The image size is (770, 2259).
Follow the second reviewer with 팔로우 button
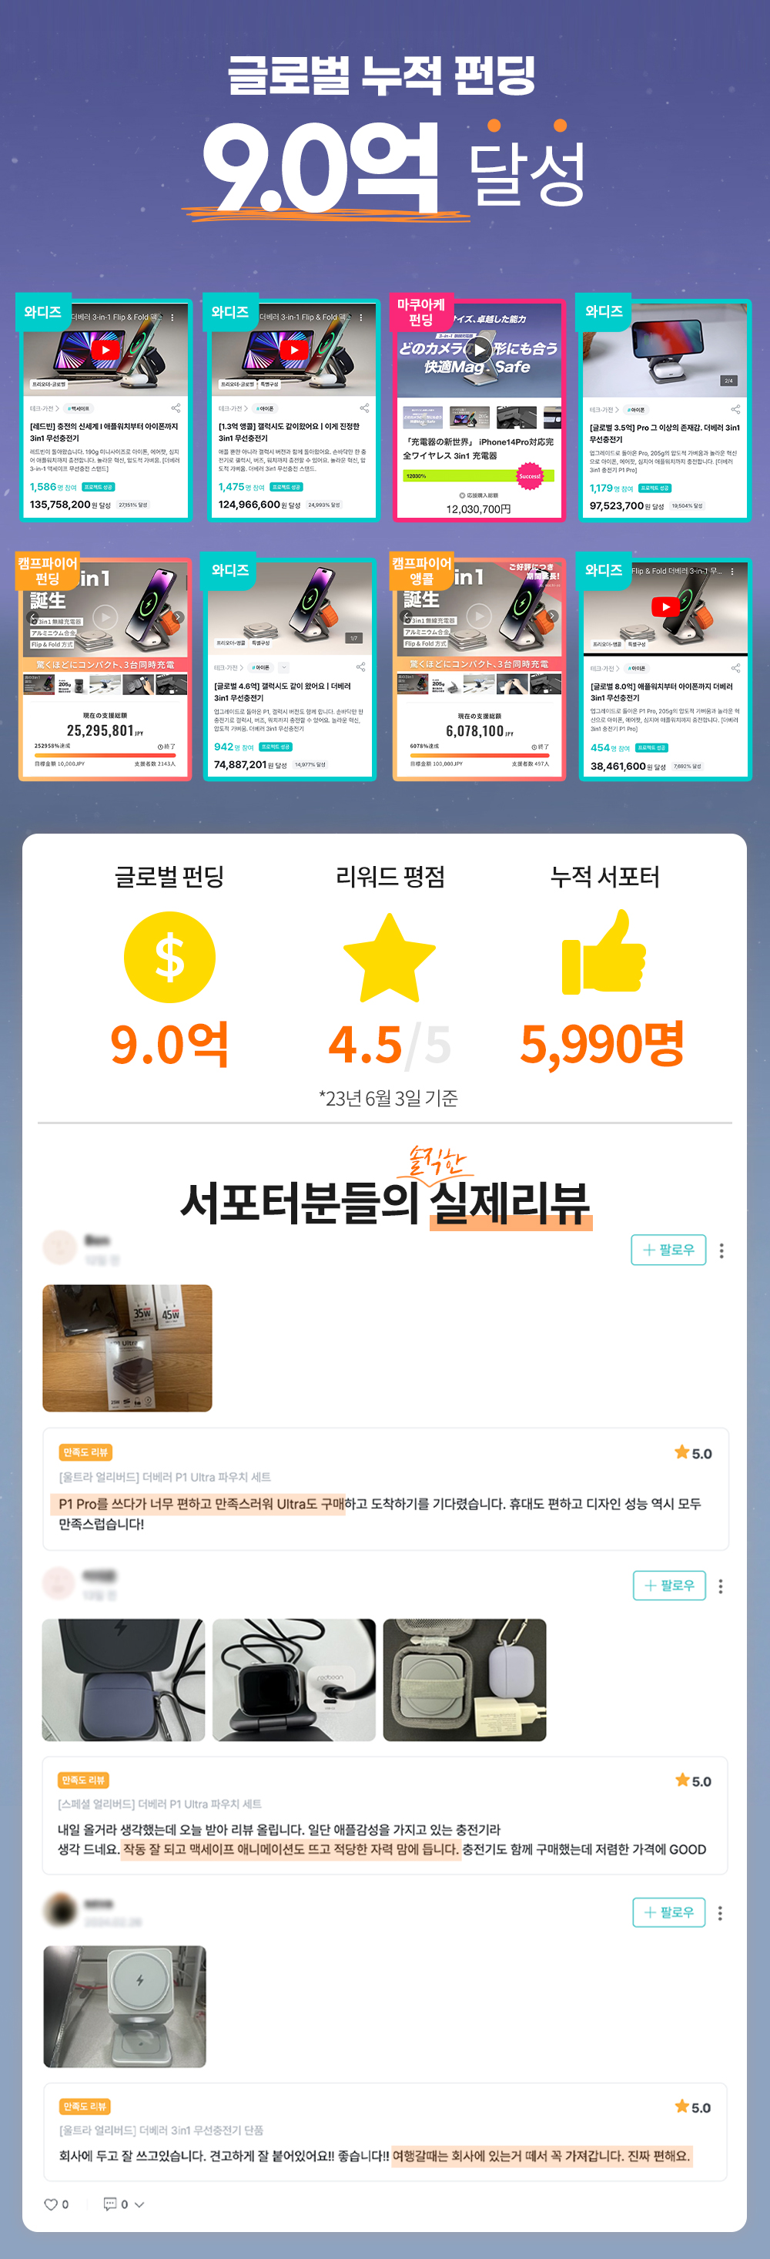tap(669, 1585)
